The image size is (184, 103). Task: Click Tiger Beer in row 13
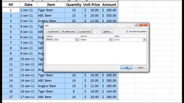coord(51,75)
